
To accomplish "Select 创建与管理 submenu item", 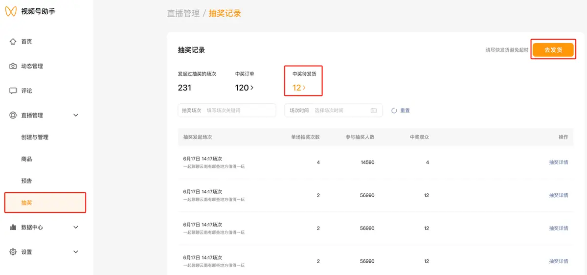I will [x=35, y=137].
